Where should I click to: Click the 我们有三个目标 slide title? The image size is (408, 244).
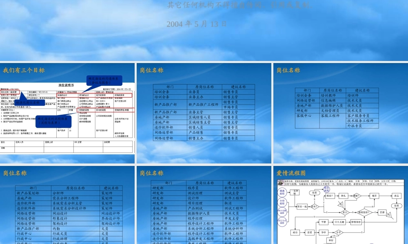click(24, 70)
